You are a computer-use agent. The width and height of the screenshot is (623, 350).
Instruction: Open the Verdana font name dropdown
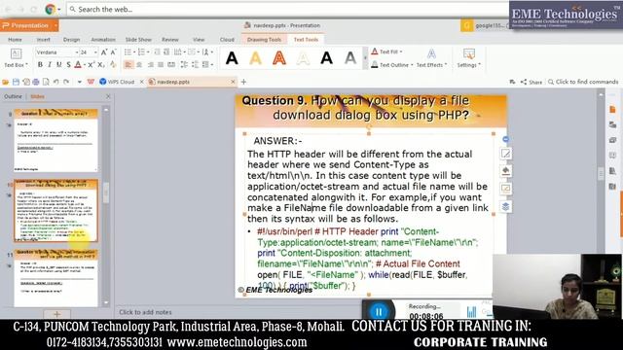tap(77, 52)
